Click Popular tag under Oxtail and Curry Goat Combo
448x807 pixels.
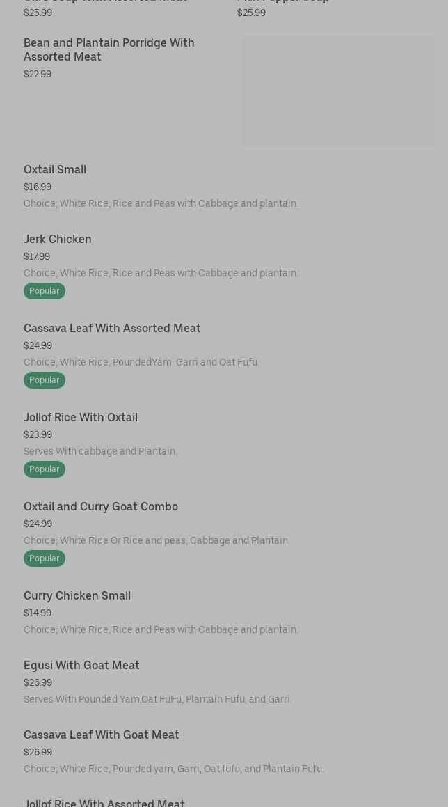pyautogui.click(x=45, y=558)
